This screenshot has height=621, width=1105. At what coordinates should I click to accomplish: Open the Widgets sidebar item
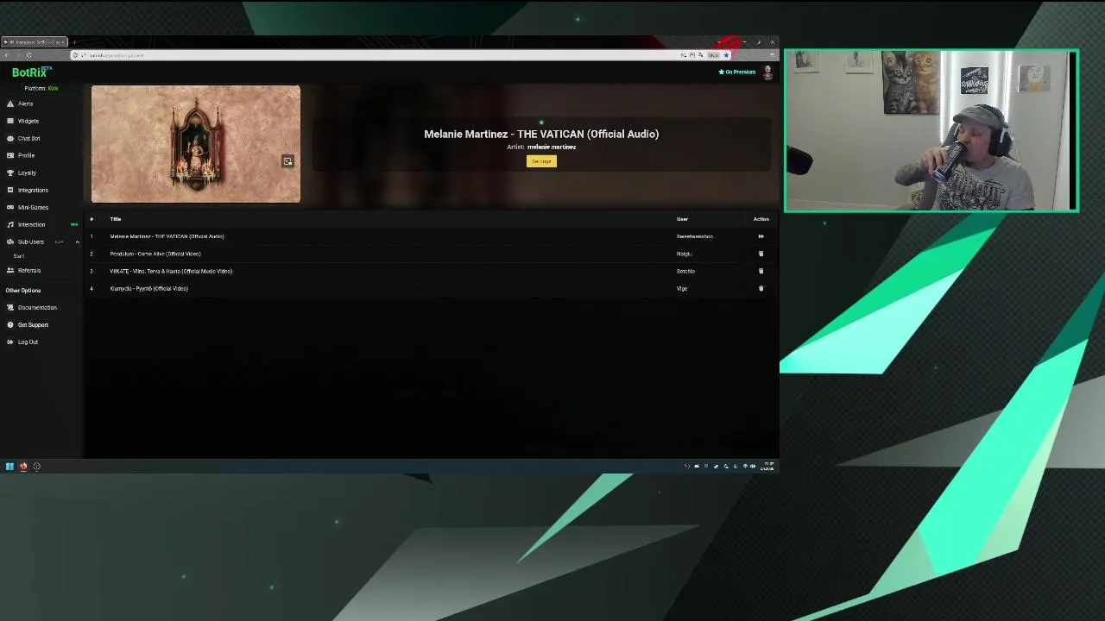pos(28,121)
